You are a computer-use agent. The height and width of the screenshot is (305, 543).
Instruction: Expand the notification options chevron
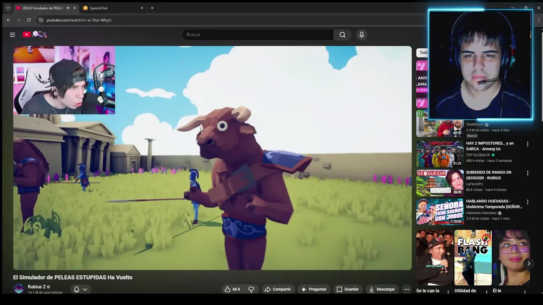(85, 290)
